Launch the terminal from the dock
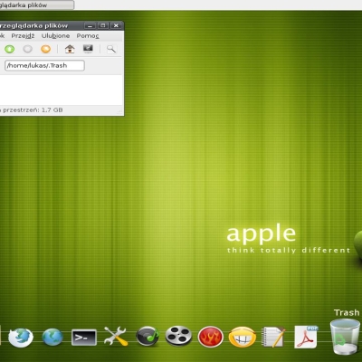The width and height of the screenshot is (362, 362). 84,338
